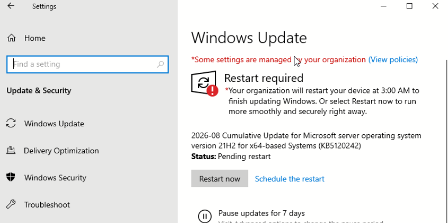448x223 pixels.
Task: Click the Troubleshoot wrench icon
Action: (x=11, y=204)
